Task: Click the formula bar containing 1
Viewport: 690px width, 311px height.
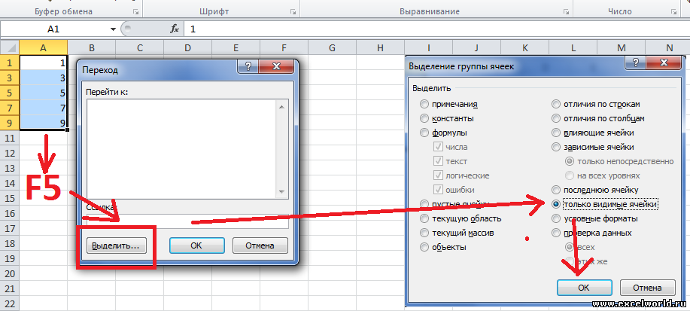Action: [x=436, y=29]
